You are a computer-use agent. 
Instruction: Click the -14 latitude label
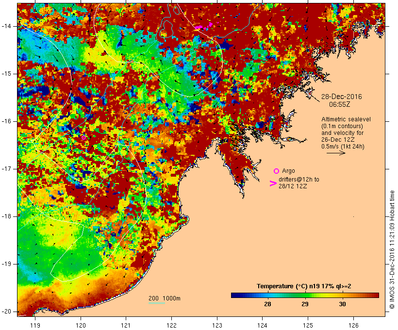[x=6, y=26]
